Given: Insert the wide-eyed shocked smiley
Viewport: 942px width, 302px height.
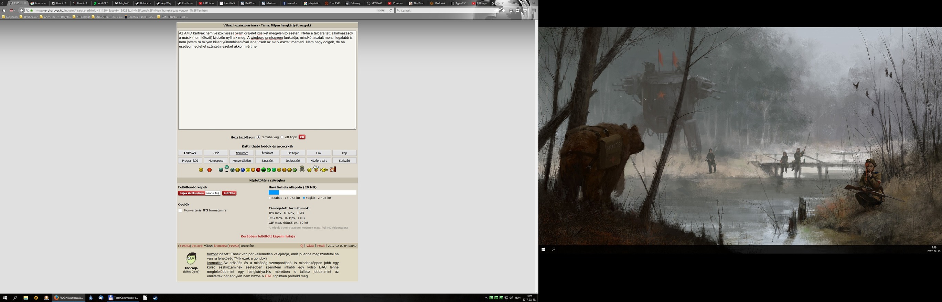Looking at the screenshot, I should (x=316, y=169).
